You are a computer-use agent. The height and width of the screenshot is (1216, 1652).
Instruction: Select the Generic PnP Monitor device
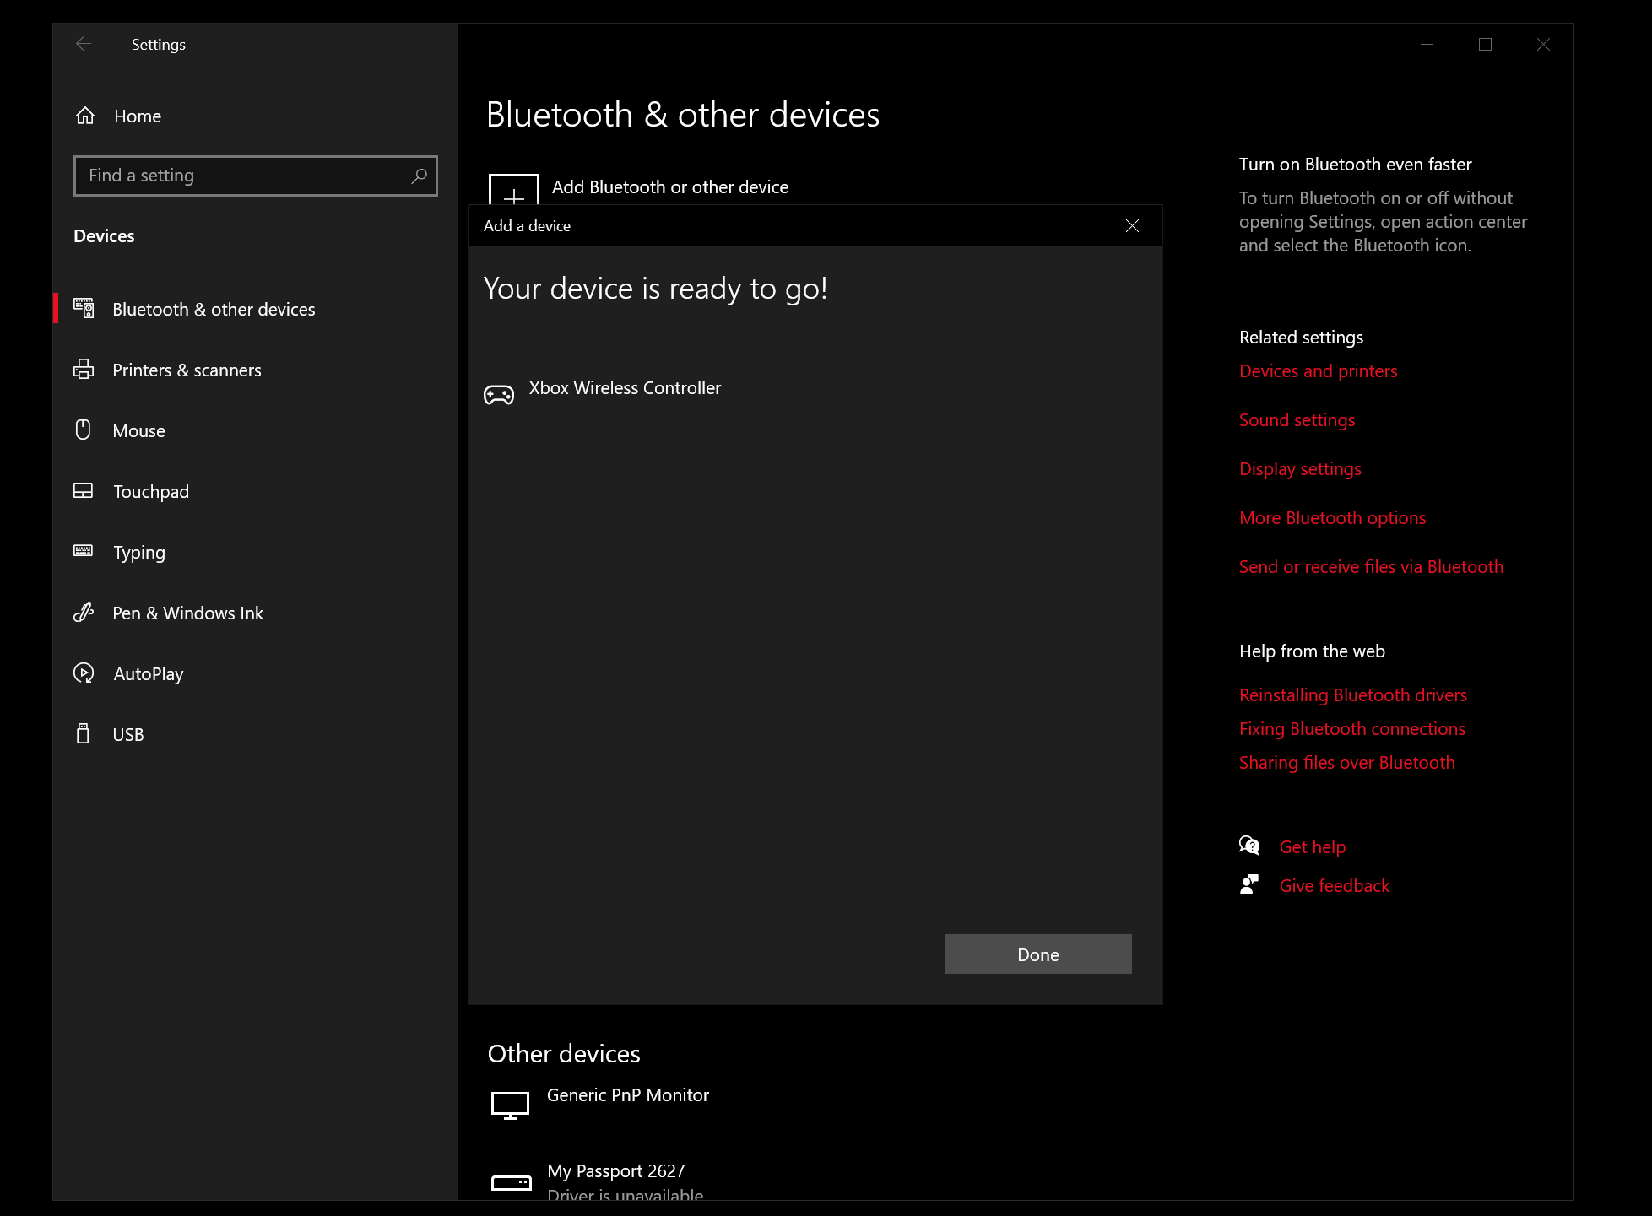pos(627,1095)
